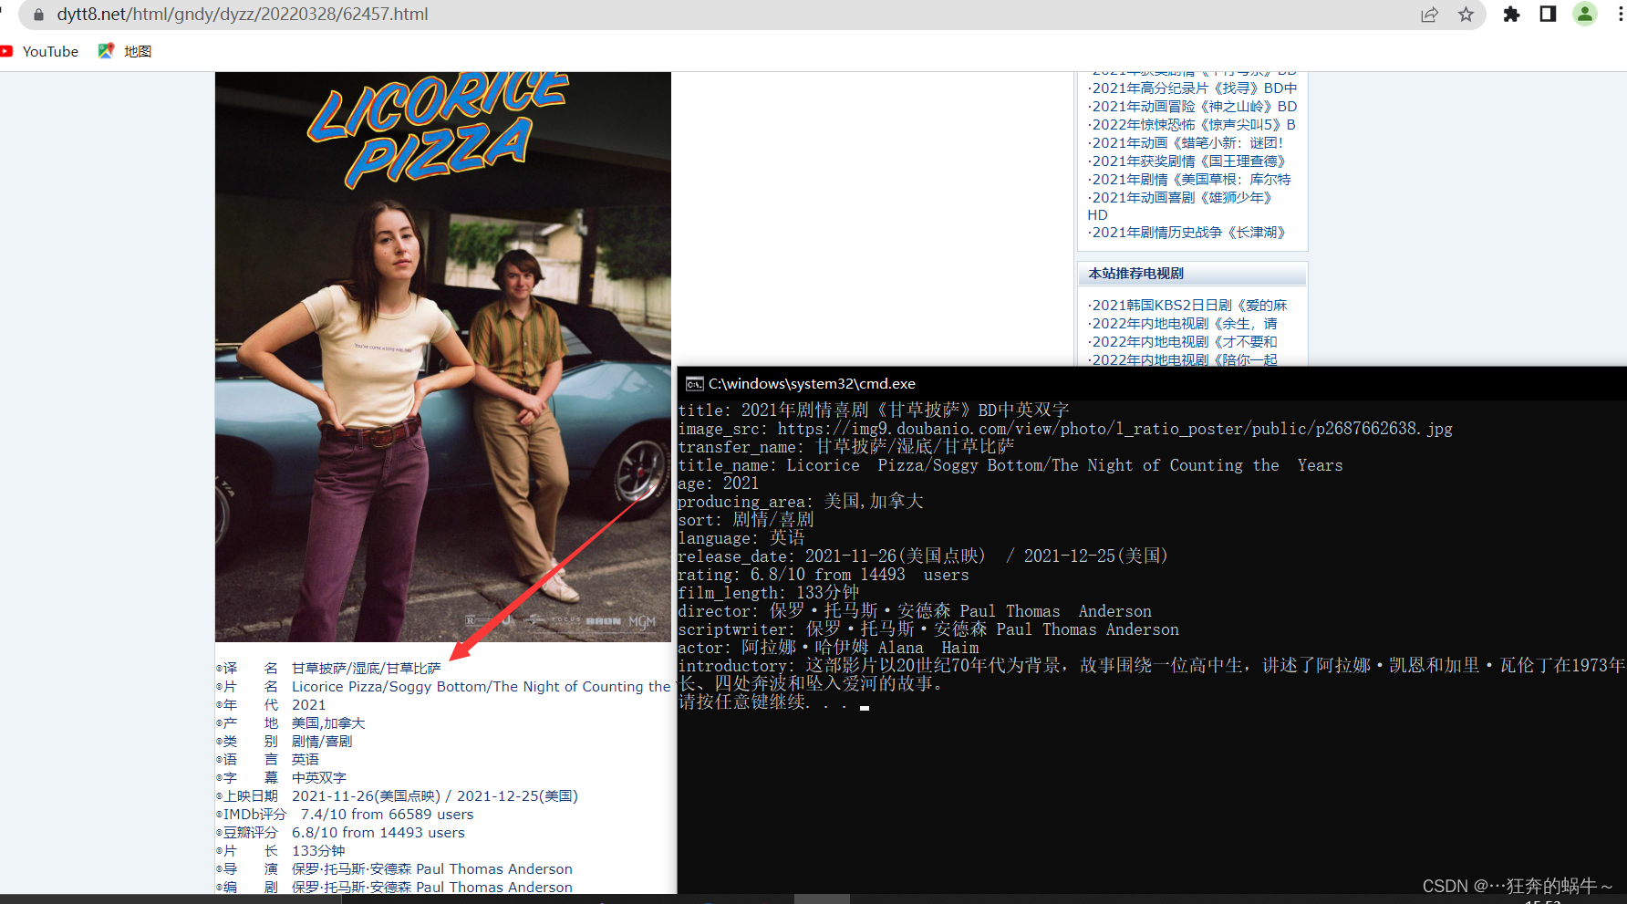1627x904 pixels.
Task: Click the cmd language: 英语 line
Action: coord(741,538)
